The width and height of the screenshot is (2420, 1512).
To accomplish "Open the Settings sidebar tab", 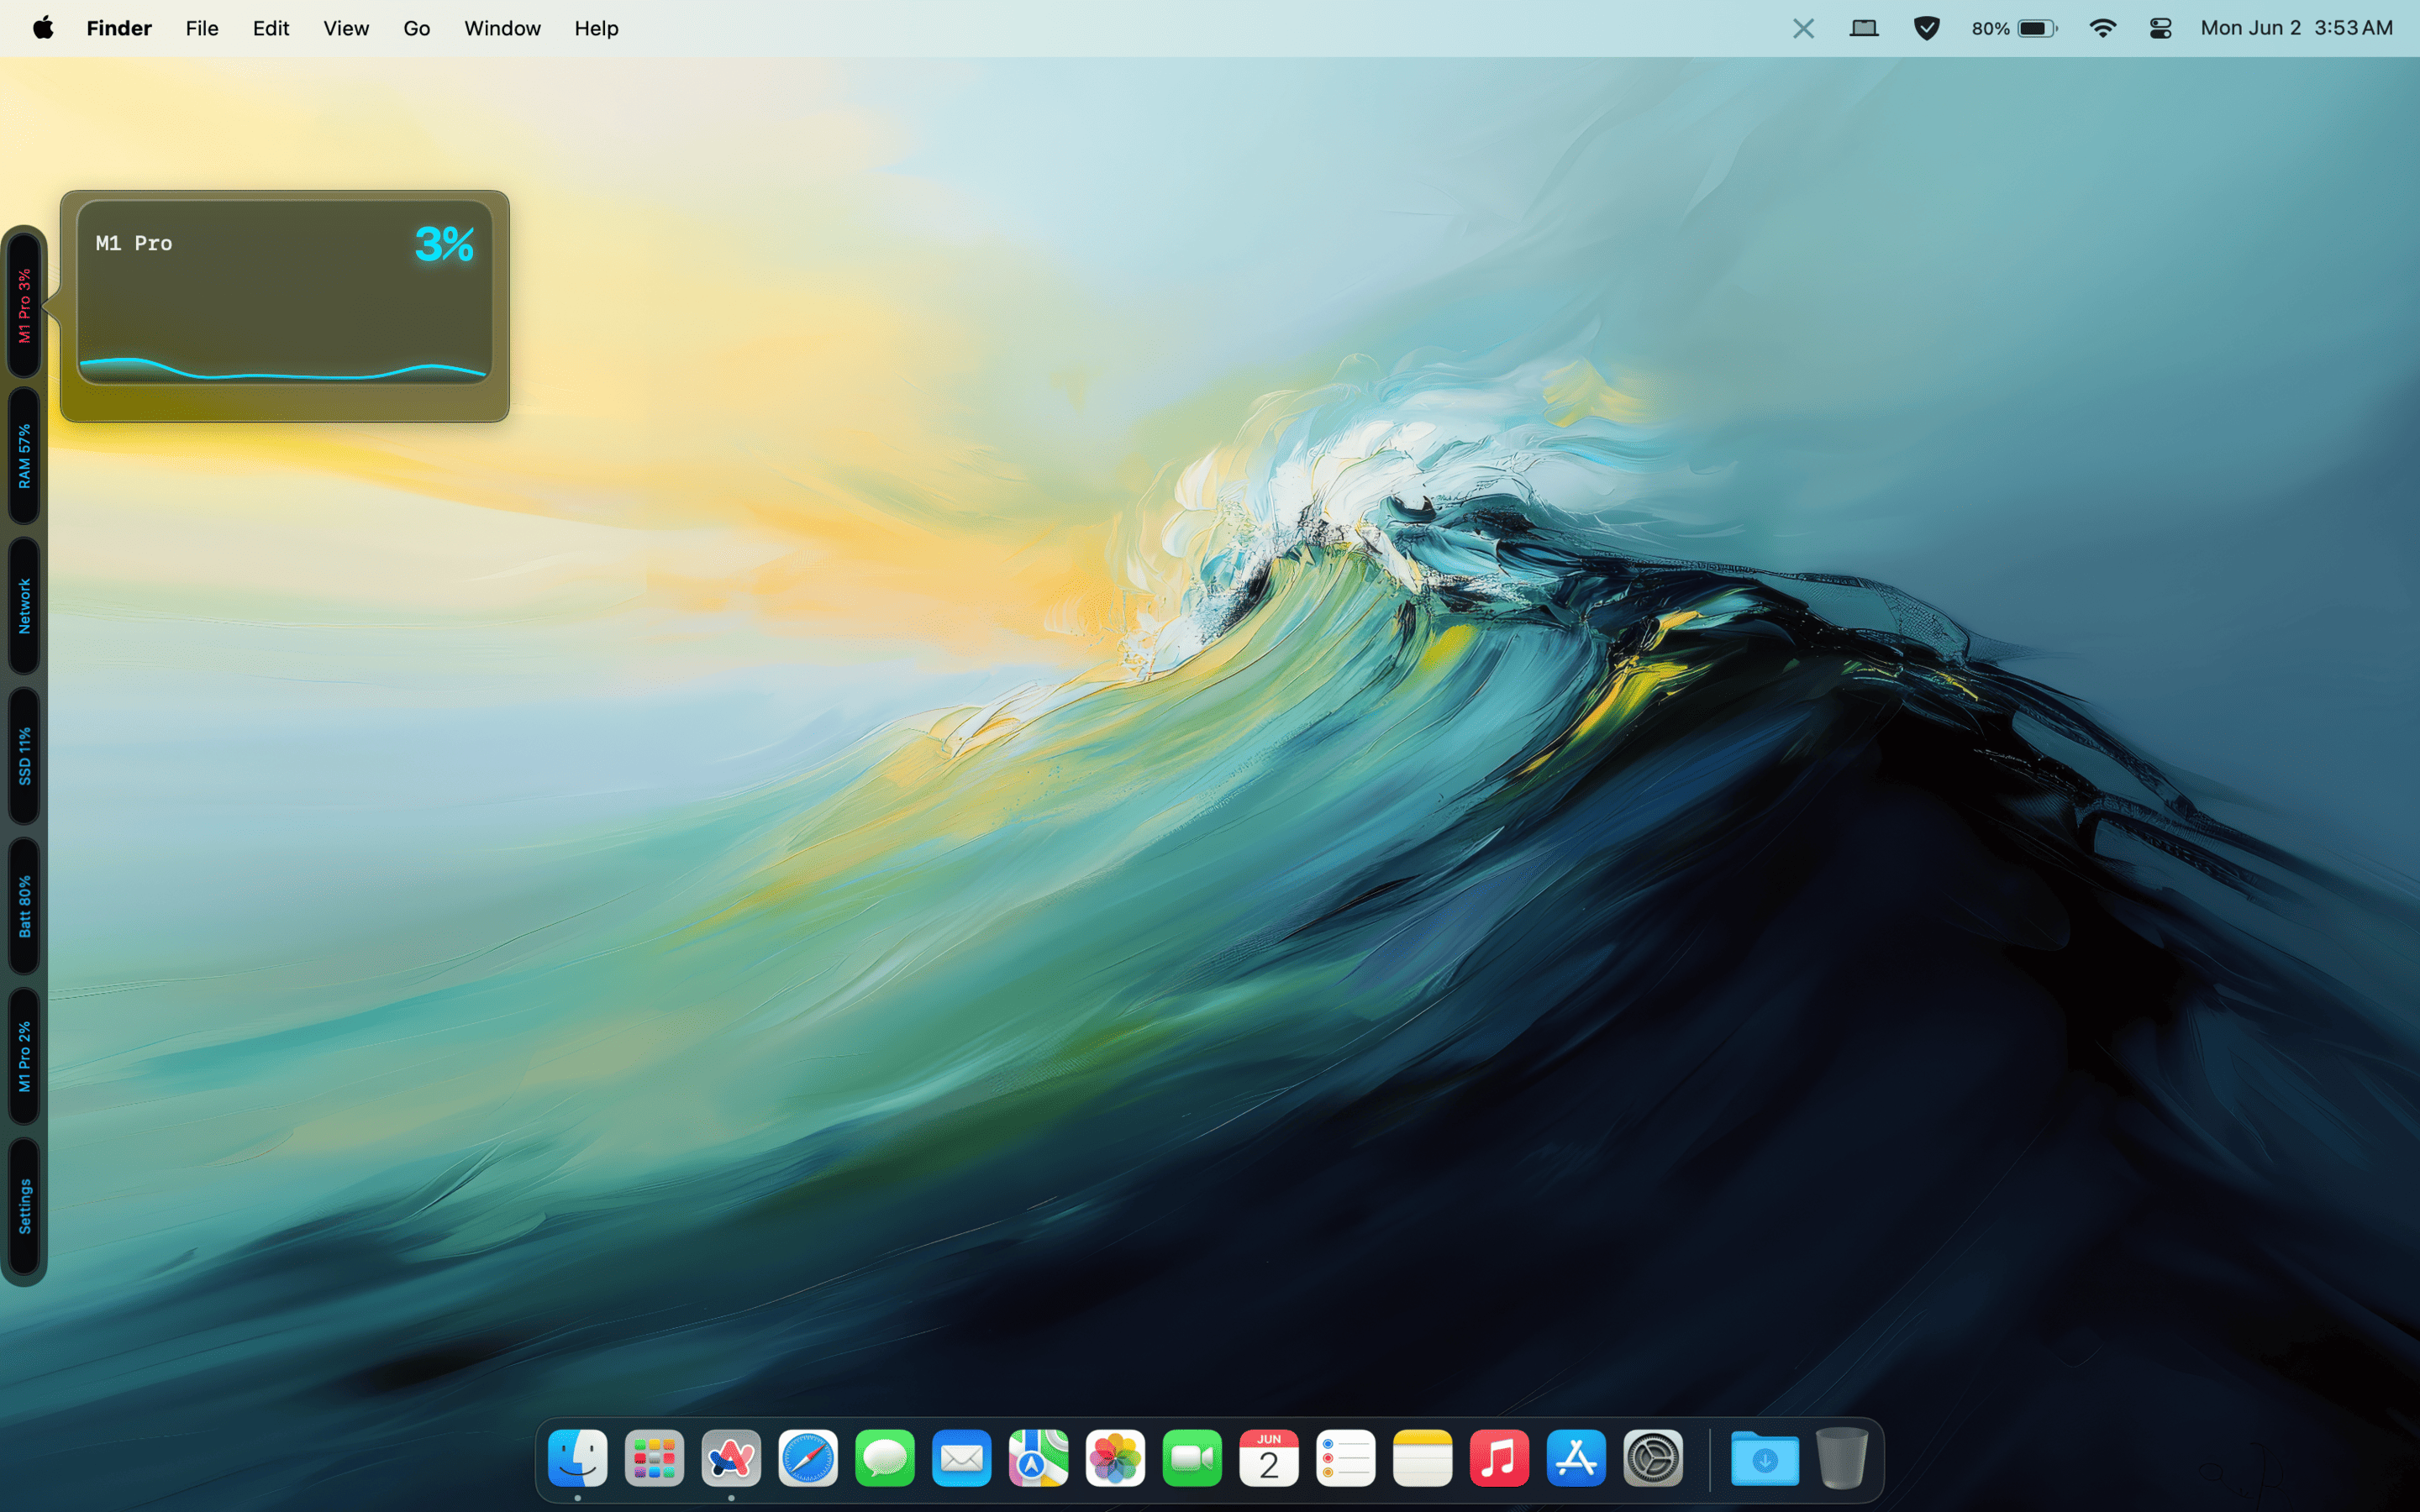I will [x=24, y=1206].
